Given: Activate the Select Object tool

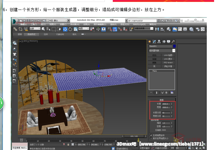Looking at the screenshot, I should coord(43,29).
